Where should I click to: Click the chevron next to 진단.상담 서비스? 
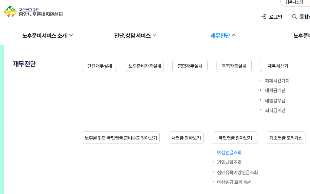tap(155, 35)
